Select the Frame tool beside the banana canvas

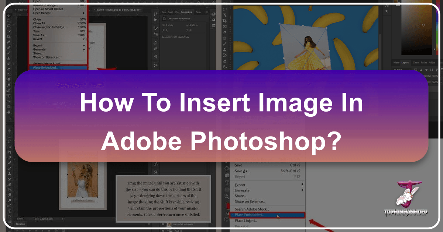[225, 27]
